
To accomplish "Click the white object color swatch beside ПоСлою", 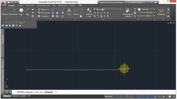I will pos(139,10).
